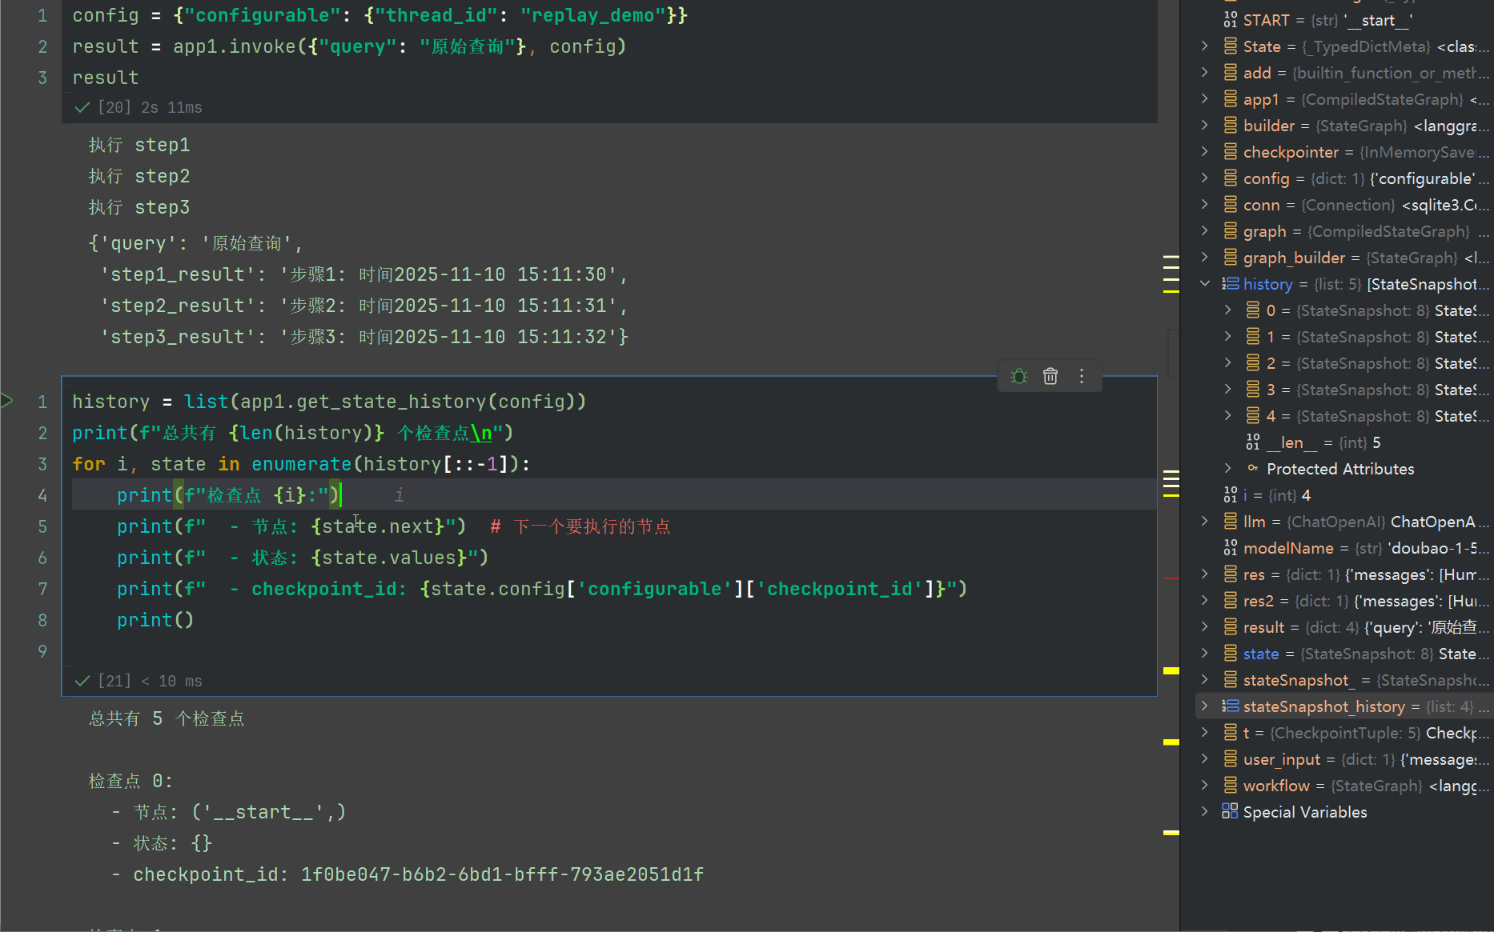Expand history item 0 snapshot
This screenshot has height=932, width=1494.
point(1227,310)
